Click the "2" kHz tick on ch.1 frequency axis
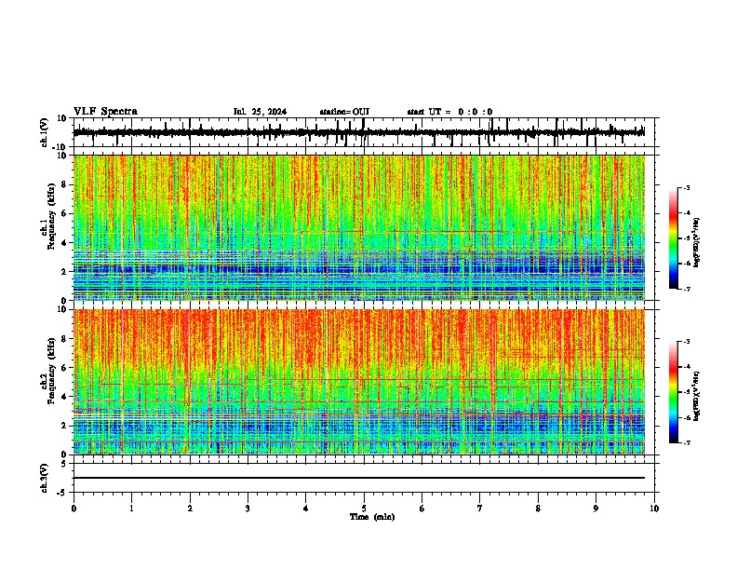Viewport: 737px width, 570px height. 64,272
